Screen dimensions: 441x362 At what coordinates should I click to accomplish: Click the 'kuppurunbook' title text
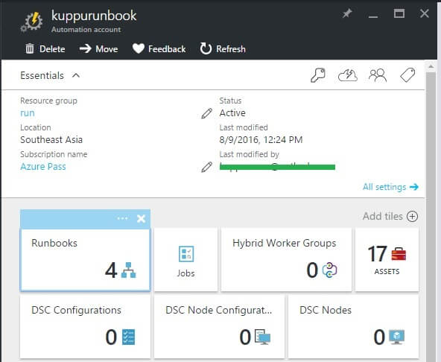[94, 16]
